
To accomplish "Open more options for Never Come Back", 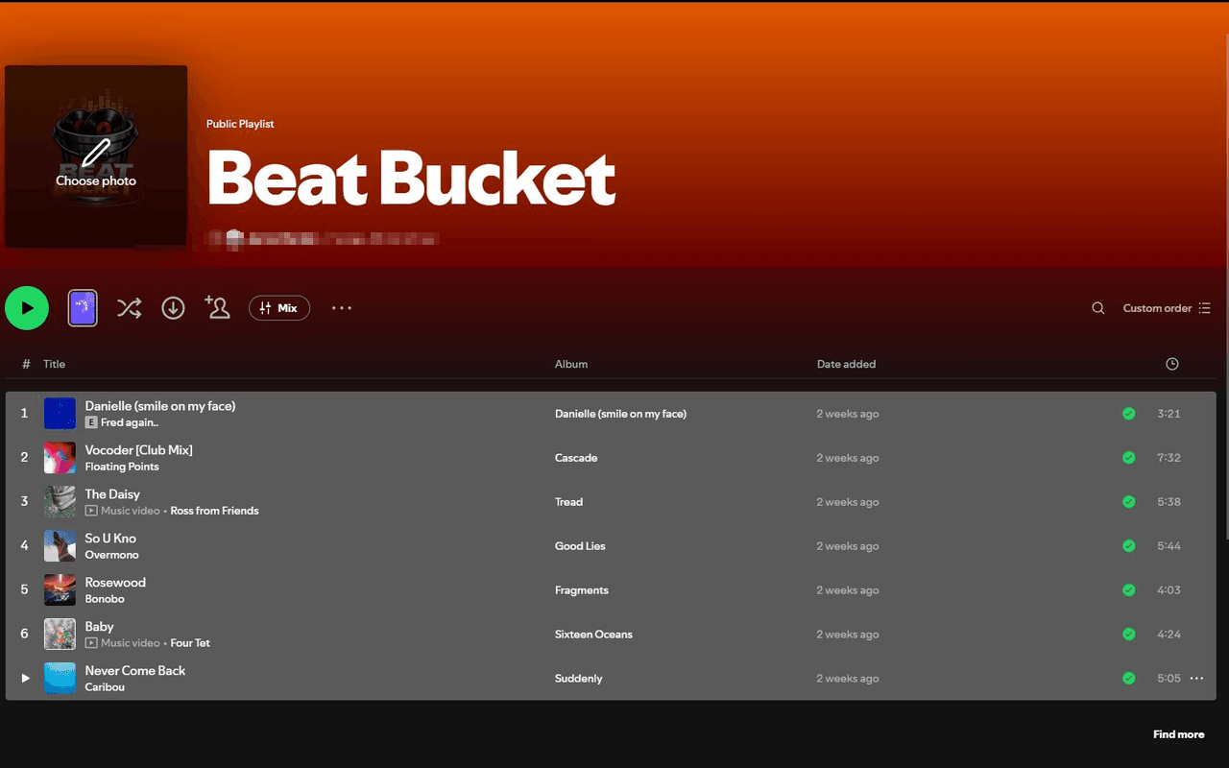I will [1196, 679].
